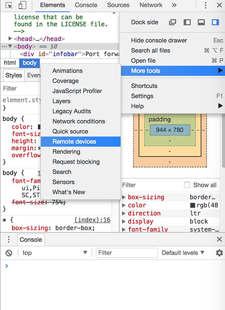The image size is (225, 310).
Task: Open the Layers tool
Action: pyautogui.click(x=81, y=101)
